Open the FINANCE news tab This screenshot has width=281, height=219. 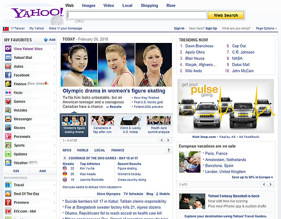coord(118,150)
